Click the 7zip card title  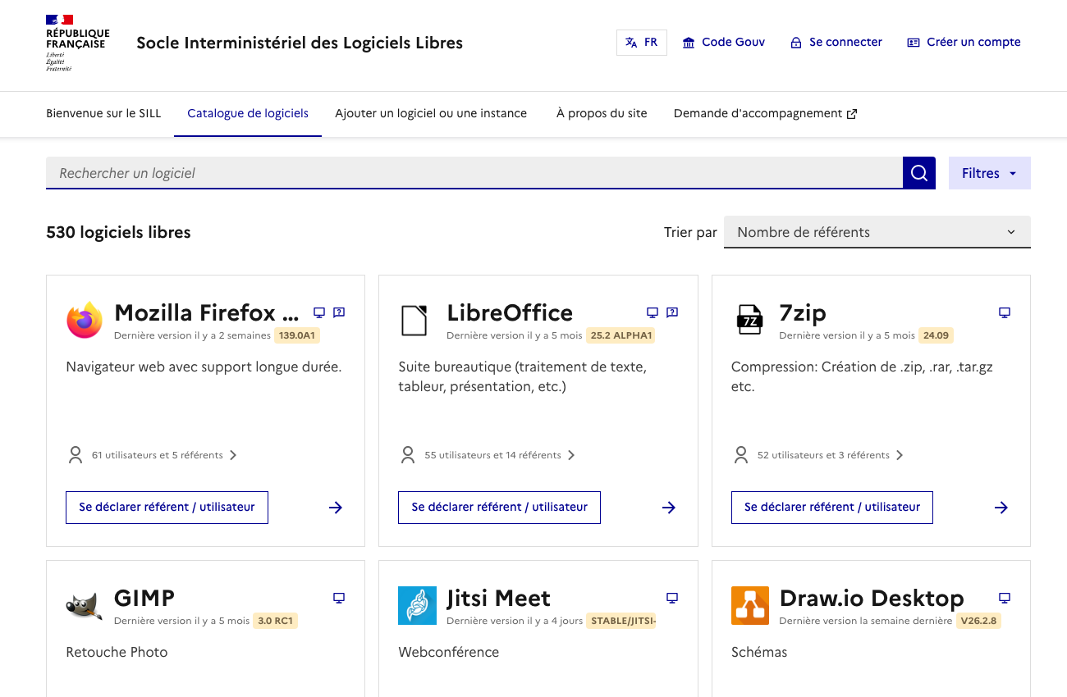coord(803,312)
